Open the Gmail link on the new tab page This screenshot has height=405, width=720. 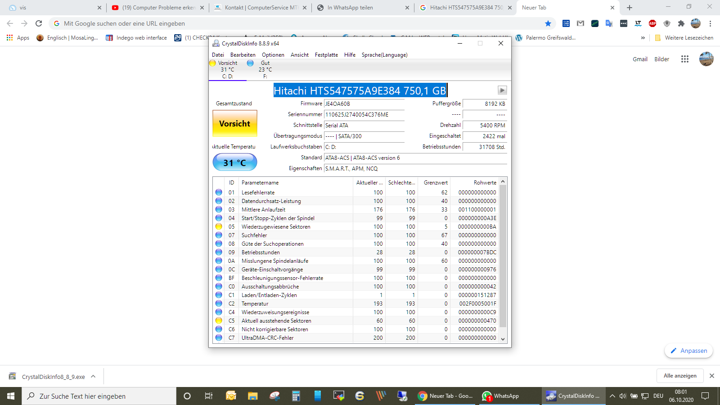pyautogui.click(x=640, y=59)
